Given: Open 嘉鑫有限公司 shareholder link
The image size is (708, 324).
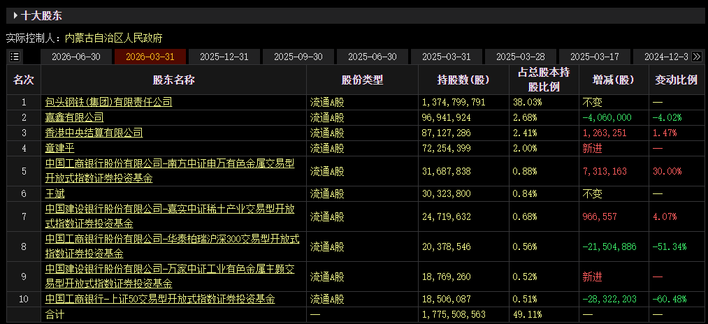Looking at the screenshot, I should pos(75,117).
